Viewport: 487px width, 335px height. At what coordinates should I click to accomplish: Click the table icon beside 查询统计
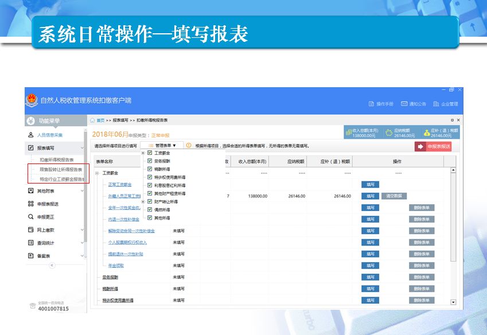(x=31, y=243)
